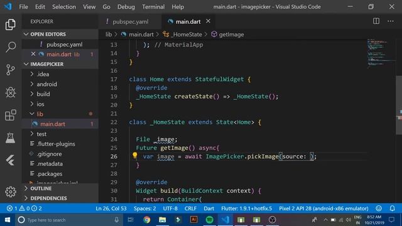This screenshot has width=402, height=226.
Task: Open main.dart in the lib folder tree
Action: (60, 124)
